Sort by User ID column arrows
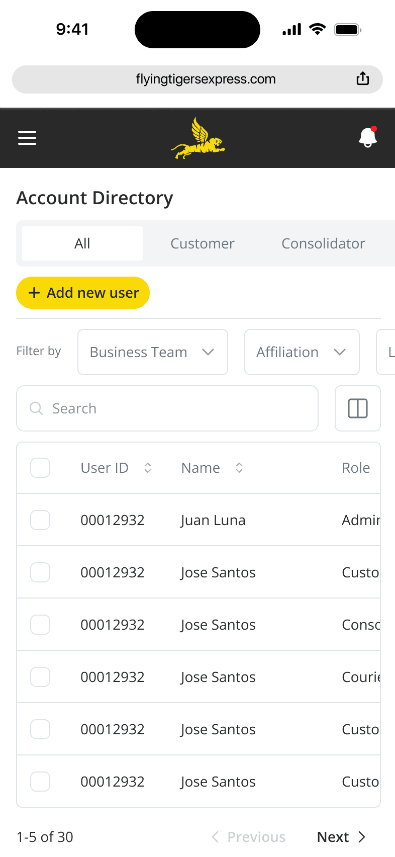The height and width of the screenshot is (857, 395). tap(148, 468)
